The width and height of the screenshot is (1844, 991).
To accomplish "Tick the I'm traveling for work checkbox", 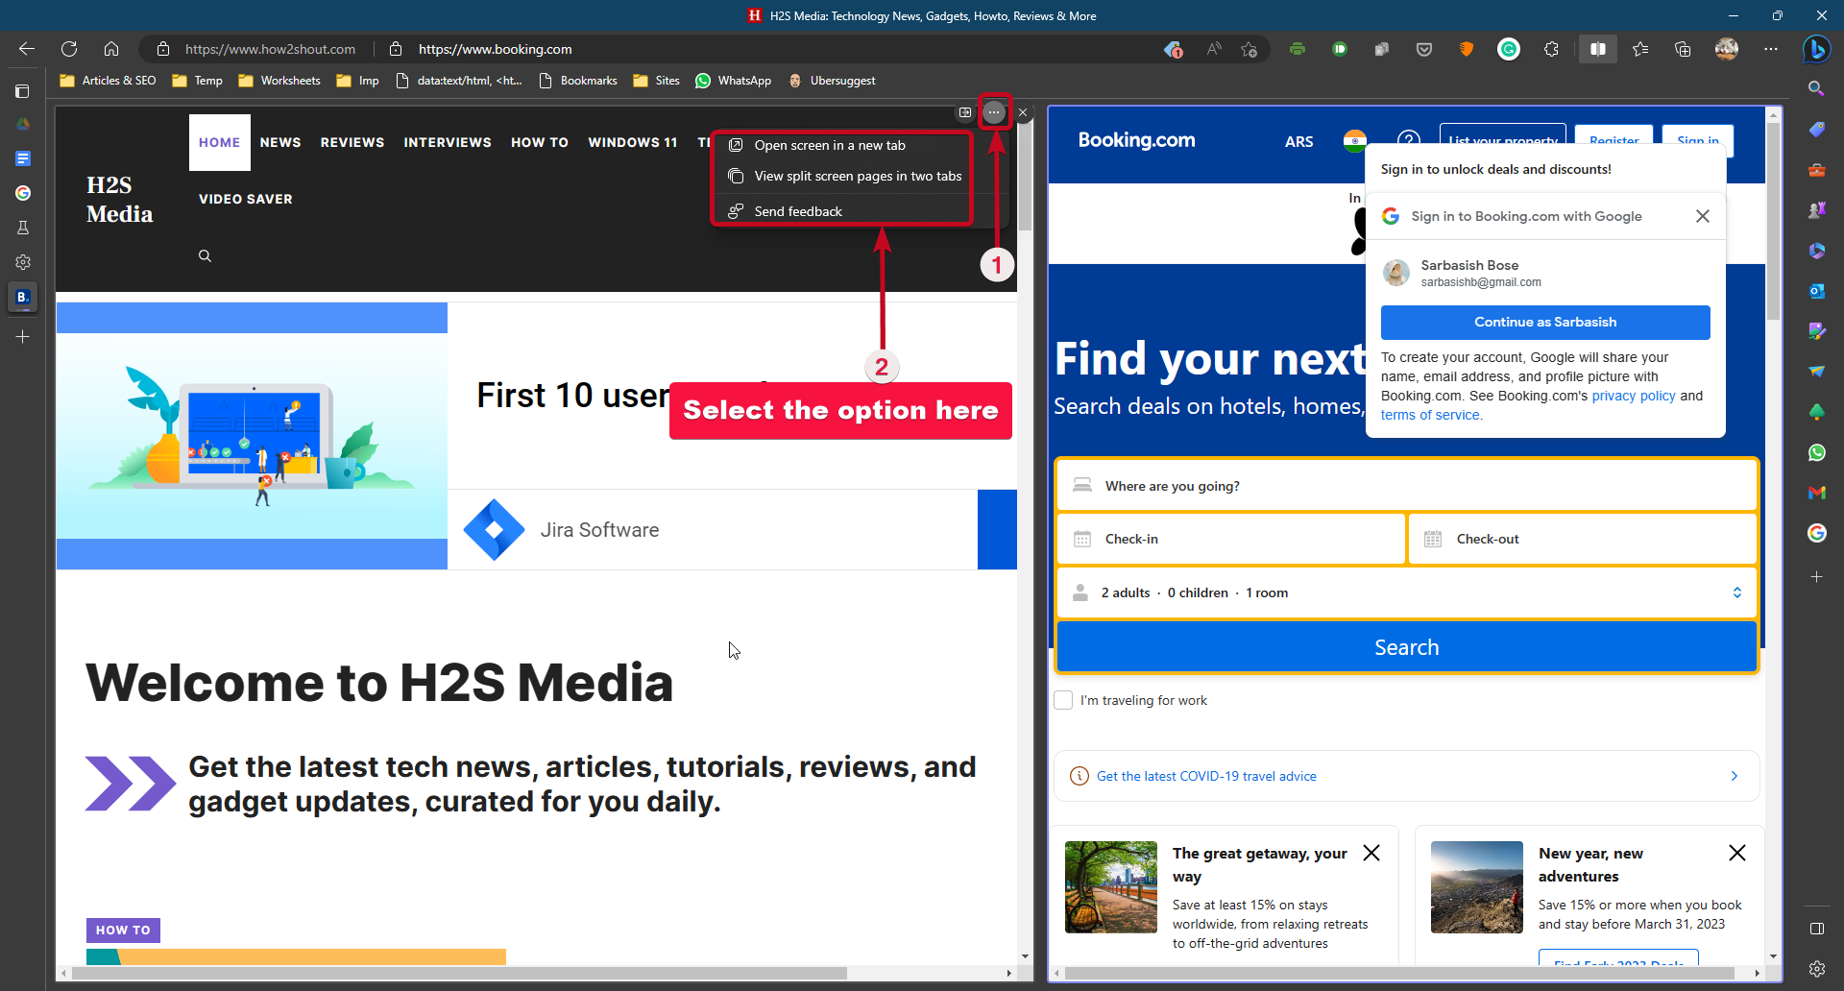I will 1063,700.
